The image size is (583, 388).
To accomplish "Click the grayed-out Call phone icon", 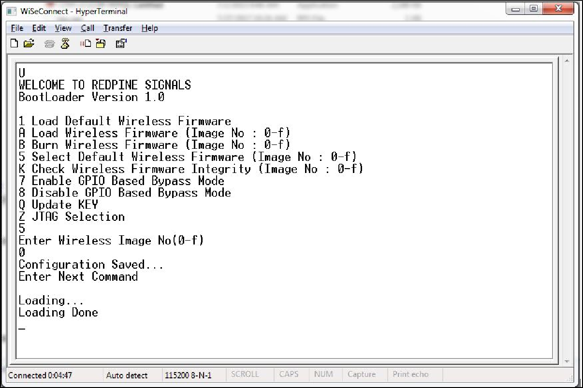I will (50, 44).
